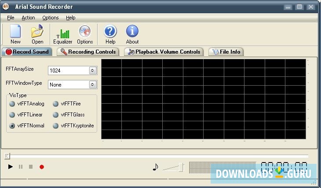The height and width of the screenshot is (188, 321).
Task: Click the FFTWindowType field showing None
Action: (x=73, y=84)
